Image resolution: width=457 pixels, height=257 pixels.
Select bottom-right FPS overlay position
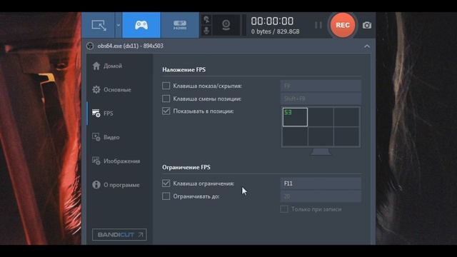(x=346, y=136)
